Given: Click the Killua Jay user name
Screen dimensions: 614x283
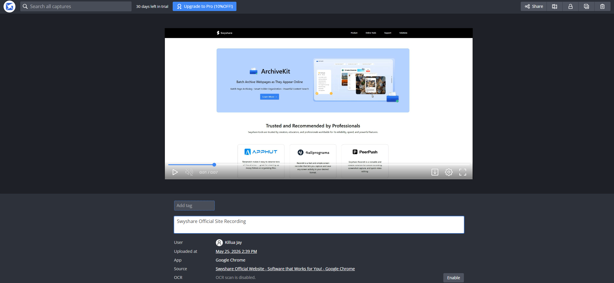Looking at the screenshot, I should coord(234,242).
